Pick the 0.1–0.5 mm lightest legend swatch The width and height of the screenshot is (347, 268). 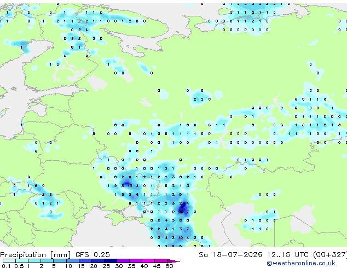pos(9,261)
